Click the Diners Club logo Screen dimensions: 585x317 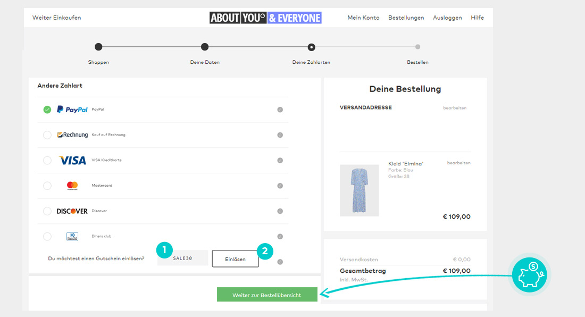72,237
